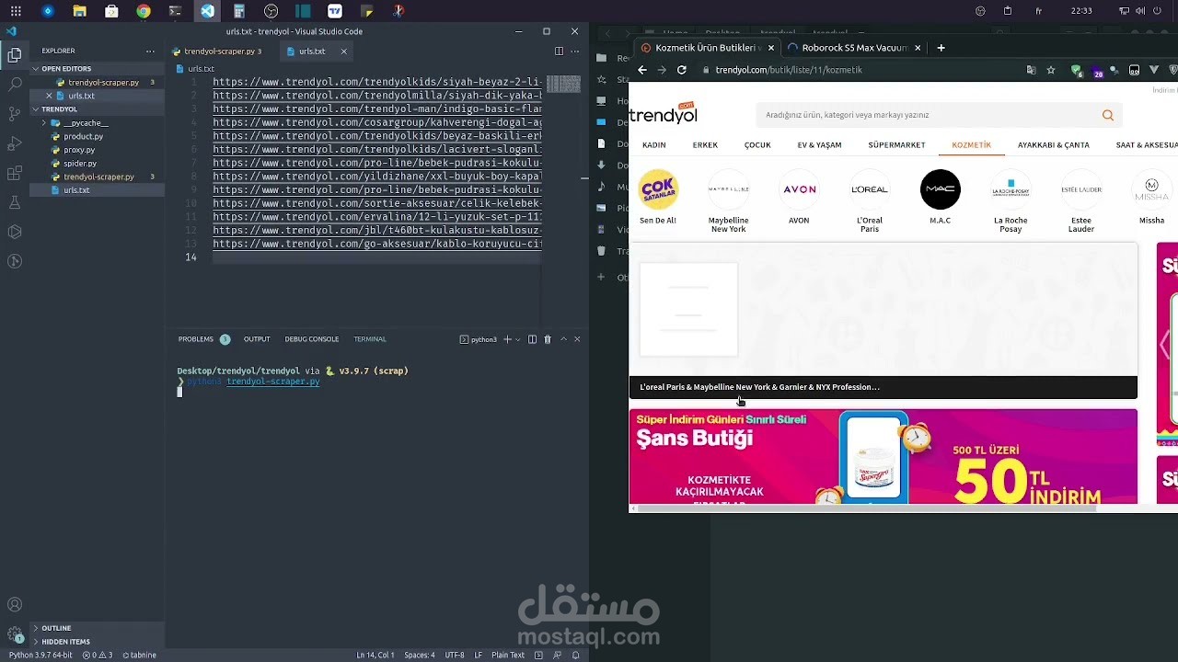
Task: Select the python3 terminal instance
Action: coord(479,339)
